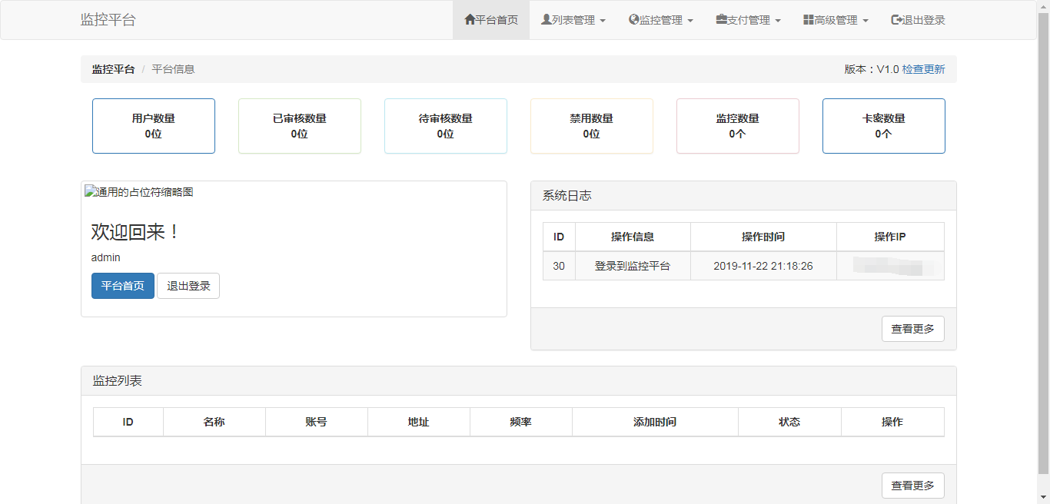This screenshot has width=1050, height=504.
Task: Click the 退出登录 button in welcome card
Action: pos(188,285)
